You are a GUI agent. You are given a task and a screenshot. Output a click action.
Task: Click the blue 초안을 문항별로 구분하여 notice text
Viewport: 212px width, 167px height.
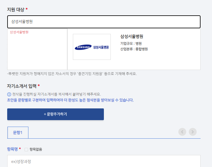[x=70, y=100]
